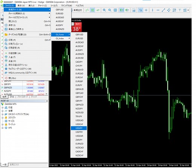Choose データフォルダを開く(D) menu item
Screen dimensions: 196x168
[27, 35]
